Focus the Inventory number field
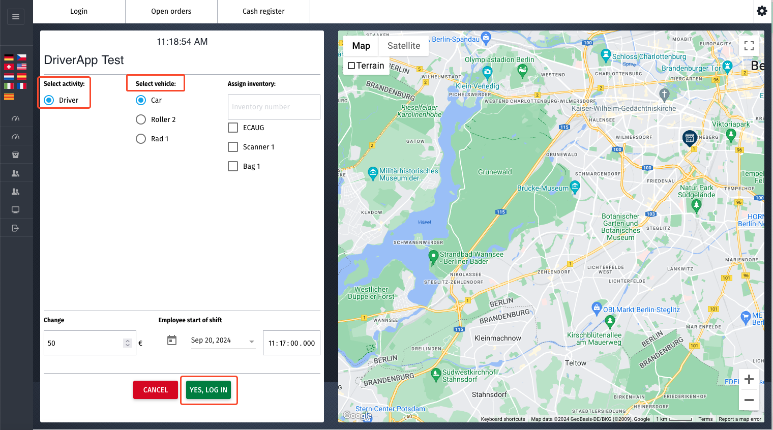Screen dimensions: 773x430 [x=274, y=107]
